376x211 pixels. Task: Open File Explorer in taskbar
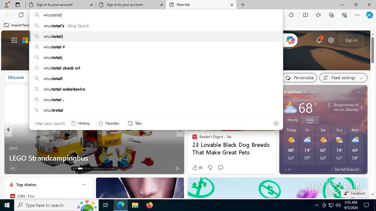point(135,205)
